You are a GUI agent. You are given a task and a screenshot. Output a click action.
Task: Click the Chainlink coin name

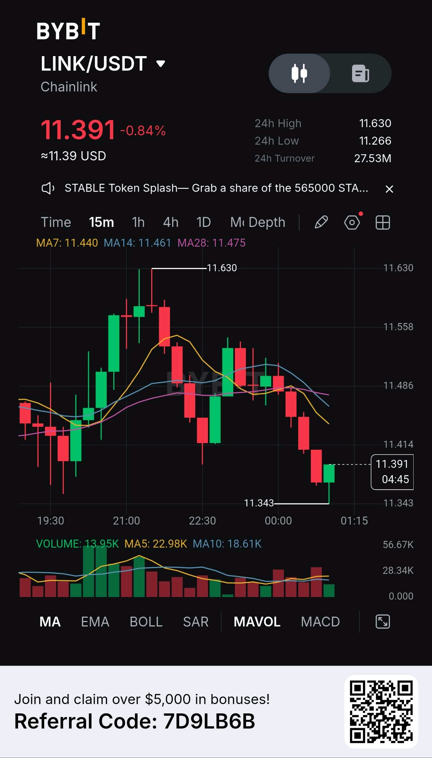(69, 87)
